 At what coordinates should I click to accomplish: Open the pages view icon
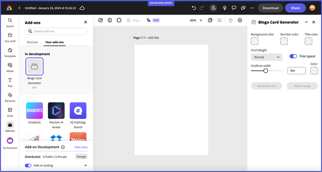[210, 20]
